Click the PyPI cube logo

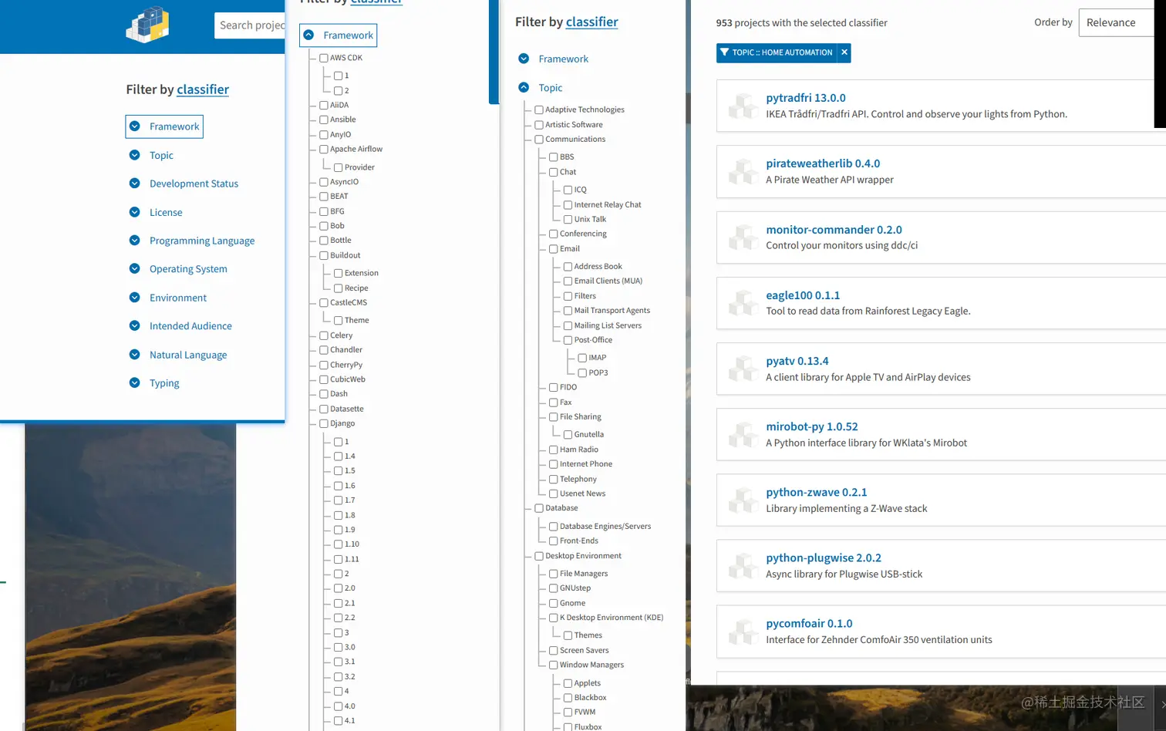point(147,24)
